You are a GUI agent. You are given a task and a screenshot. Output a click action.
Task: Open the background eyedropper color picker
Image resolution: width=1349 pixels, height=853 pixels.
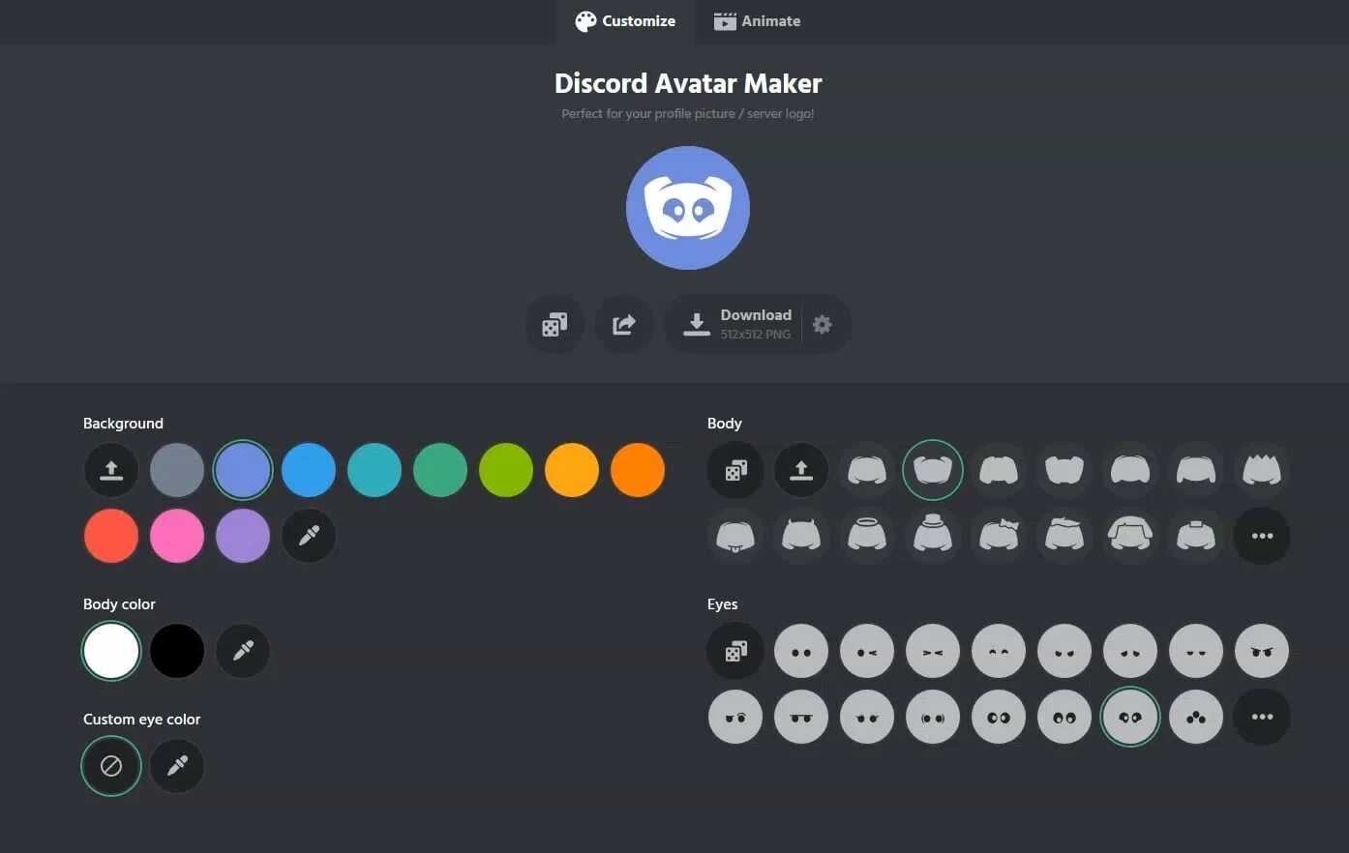309,536
